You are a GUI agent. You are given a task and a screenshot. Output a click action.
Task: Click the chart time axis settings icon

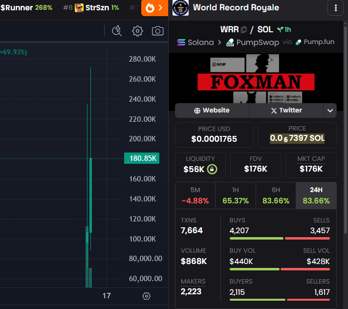[147, 296]
